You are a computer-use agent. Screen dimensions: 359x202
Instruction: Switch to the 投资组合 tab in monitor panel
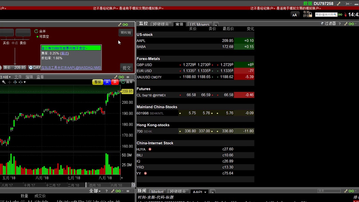click(161, 24)
